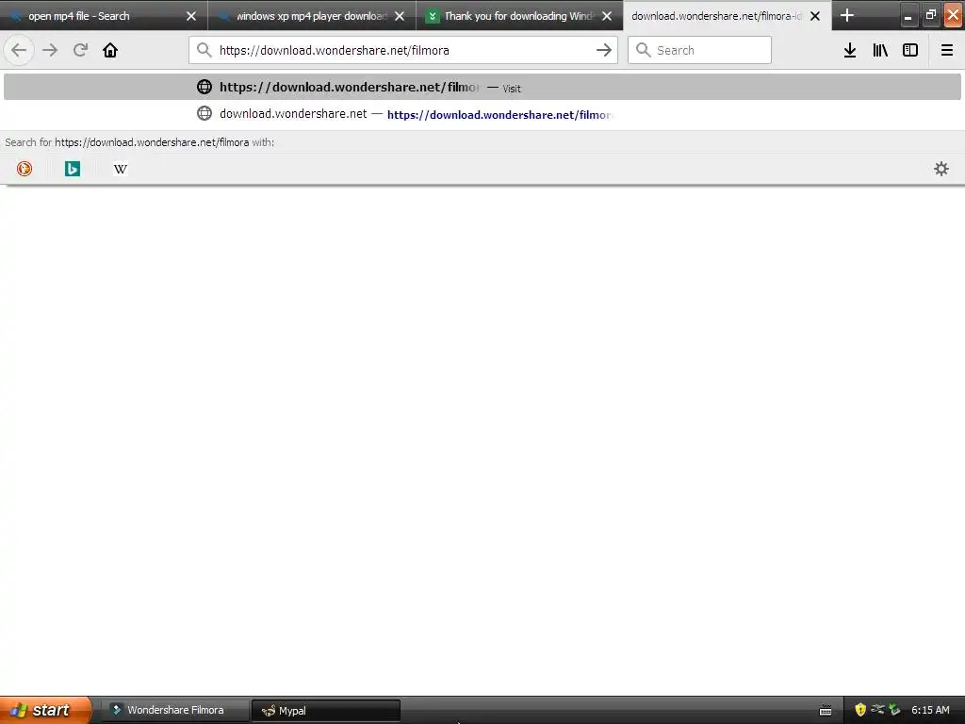Minimize the browser window
This screenshot has width=965, height=724.
click(x=908, y=16)
